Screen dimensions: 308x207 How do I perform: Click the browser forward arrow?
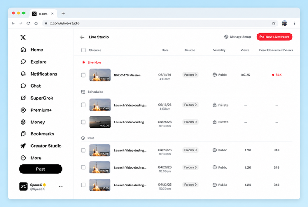[x=21, y=23]
